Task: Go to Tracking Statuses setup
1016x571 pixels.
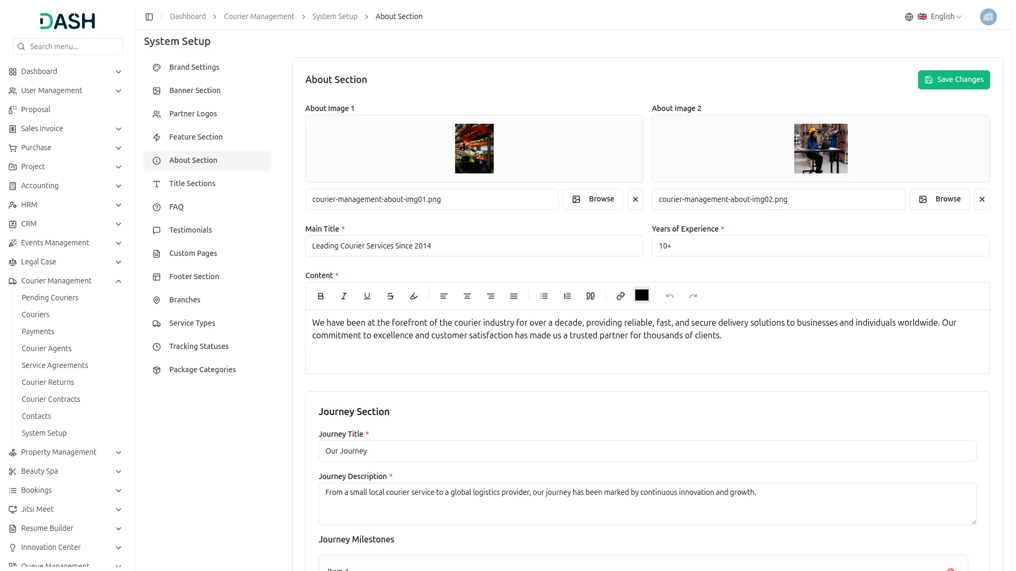Action: point(199,346)
